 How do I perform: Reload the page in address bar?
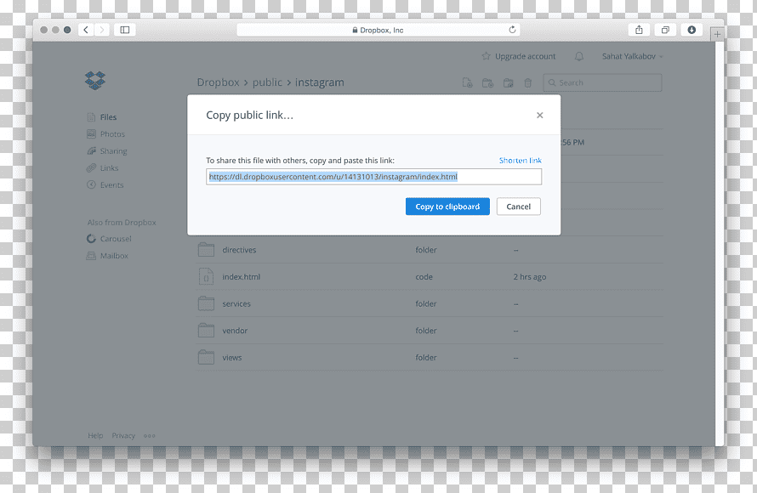coord(512,30)
